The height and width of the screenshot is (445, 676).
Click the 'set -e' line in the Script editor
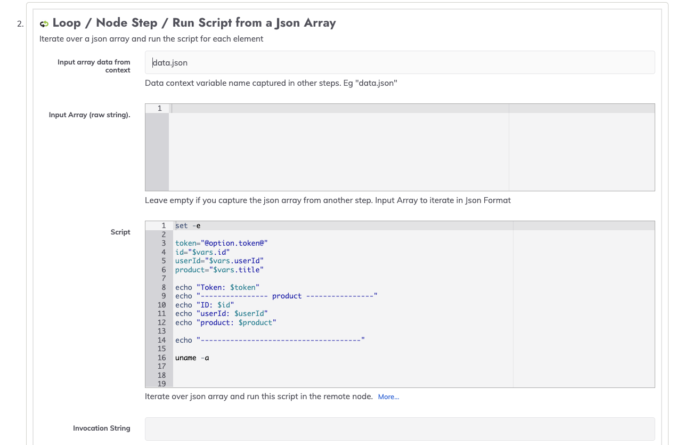pos(188,225)
